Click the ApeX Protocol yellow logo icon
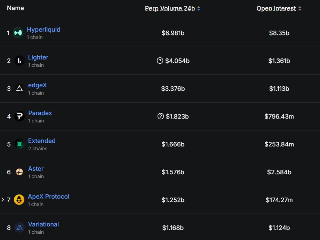 (x=19, y=200)
